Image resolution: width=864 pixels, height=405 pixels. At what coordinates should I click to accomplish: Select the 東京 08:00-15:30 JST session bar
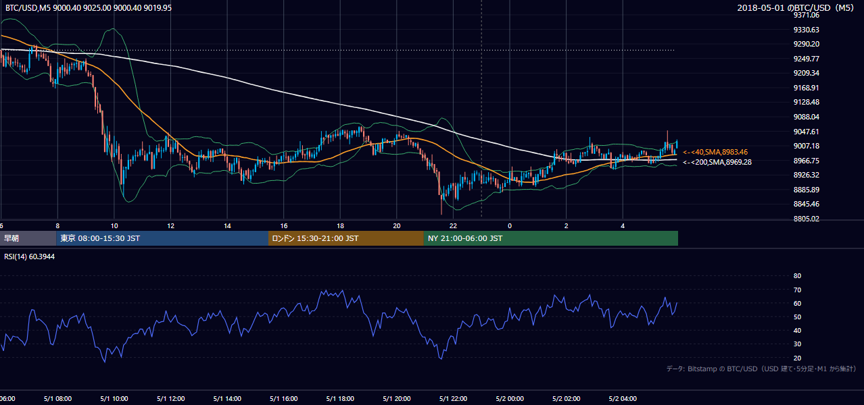(162, 238)
